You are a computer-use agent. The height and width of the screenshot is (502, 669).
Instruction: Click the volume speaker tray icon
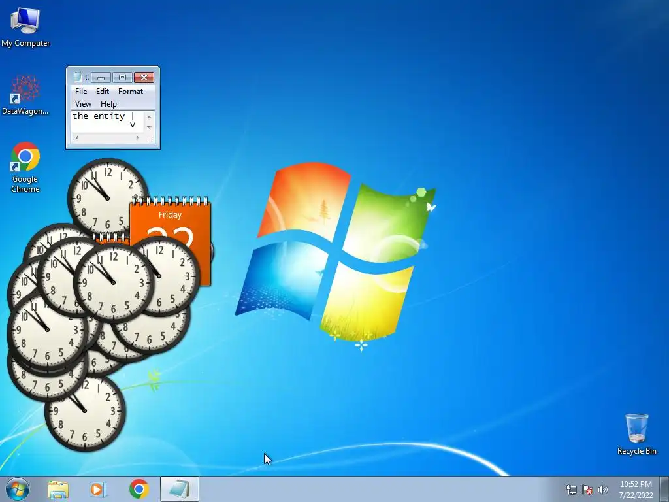(603, 490)
